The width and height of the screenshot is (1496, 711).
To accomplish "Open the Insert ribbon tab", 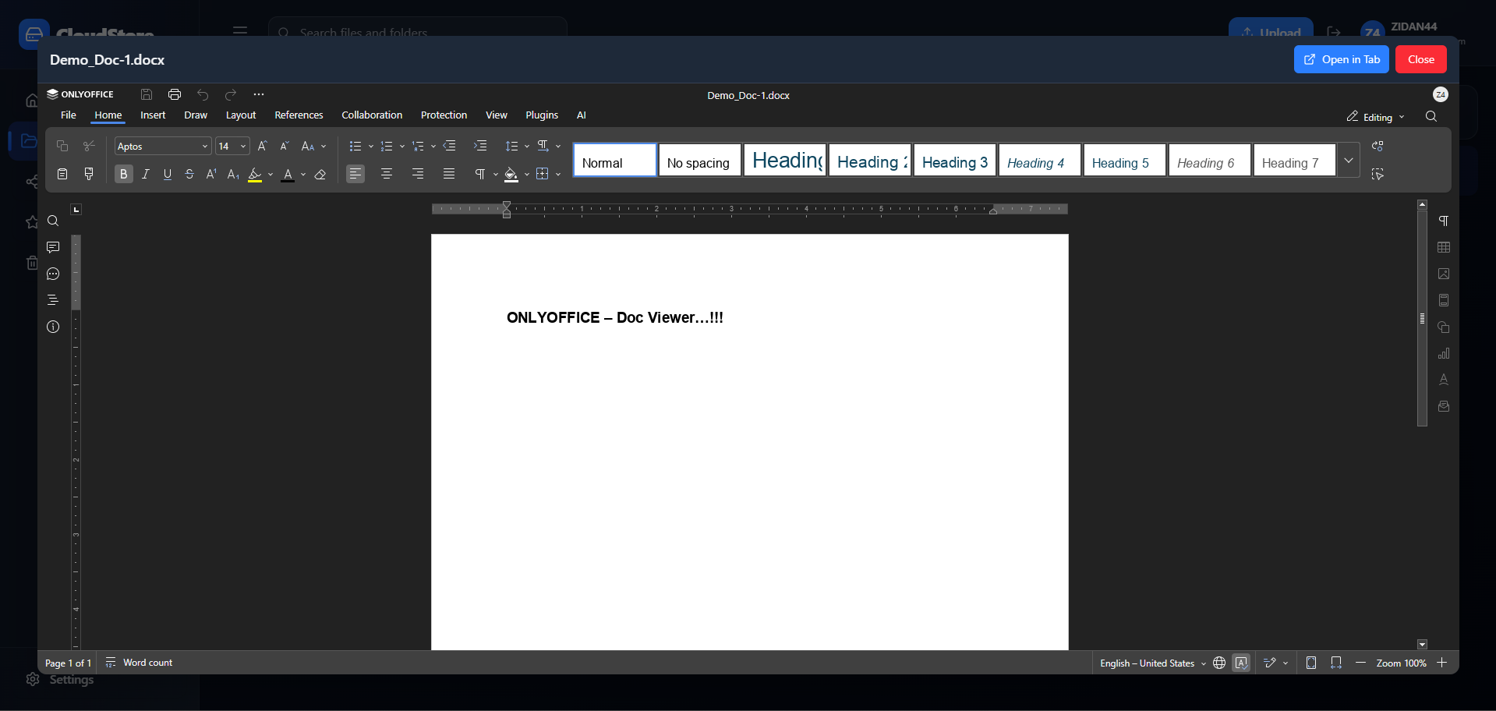I will point(152,115).
